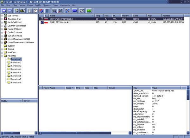Click the blue back arrow toolbar button
Screen dimensions: 190x138
pyautogui.click(x=4, y=10)
